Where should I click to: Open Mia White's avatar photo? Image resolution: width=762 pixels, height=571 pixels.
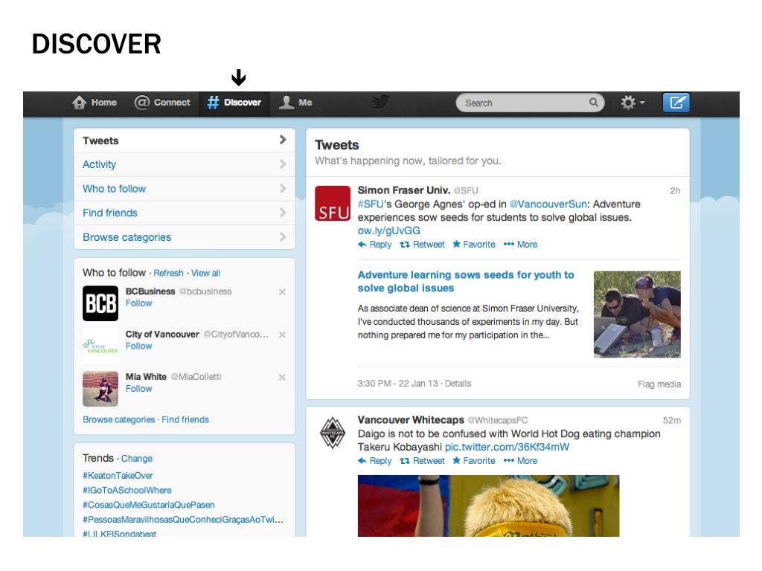100,389
